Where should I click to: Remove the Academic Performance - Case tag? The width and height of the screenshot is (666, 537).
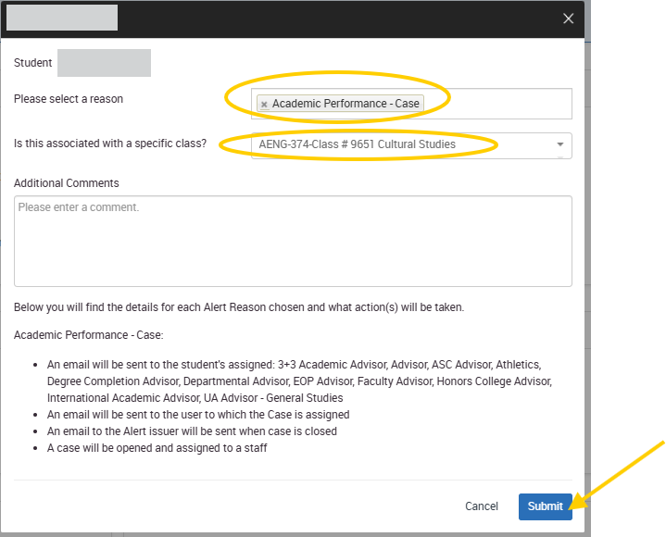point(264,105)
